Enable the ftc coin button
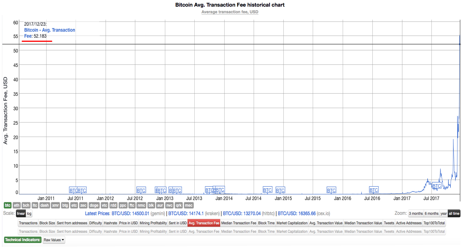The width and height of the screenshot is (462, 248). (132, 205)
